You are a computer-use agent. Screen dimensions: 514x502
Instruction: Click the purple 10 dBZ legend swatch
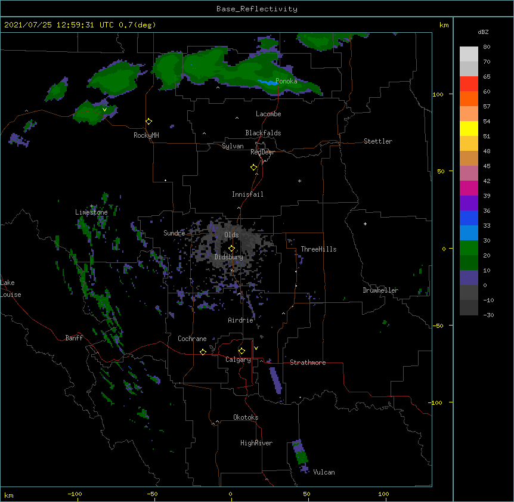tap(469, 278)
